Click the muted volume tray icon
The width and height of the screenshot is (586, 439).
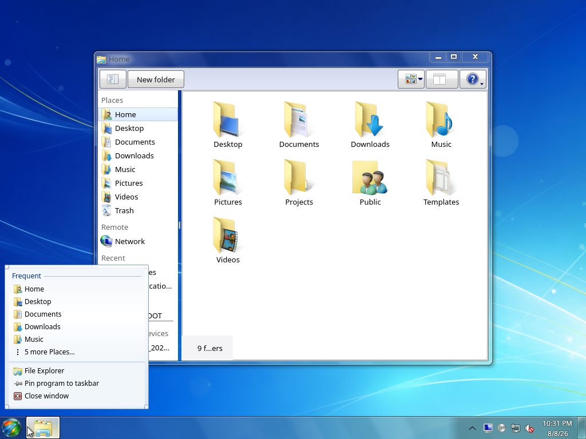coord(529,428)
